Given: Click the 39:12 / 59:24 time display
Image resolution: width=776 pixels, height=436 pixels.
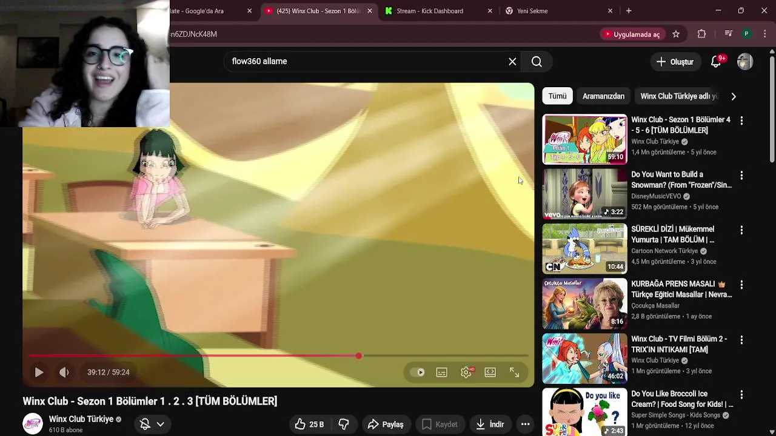Looking at the screenshot, I should [x=108, y=372].
